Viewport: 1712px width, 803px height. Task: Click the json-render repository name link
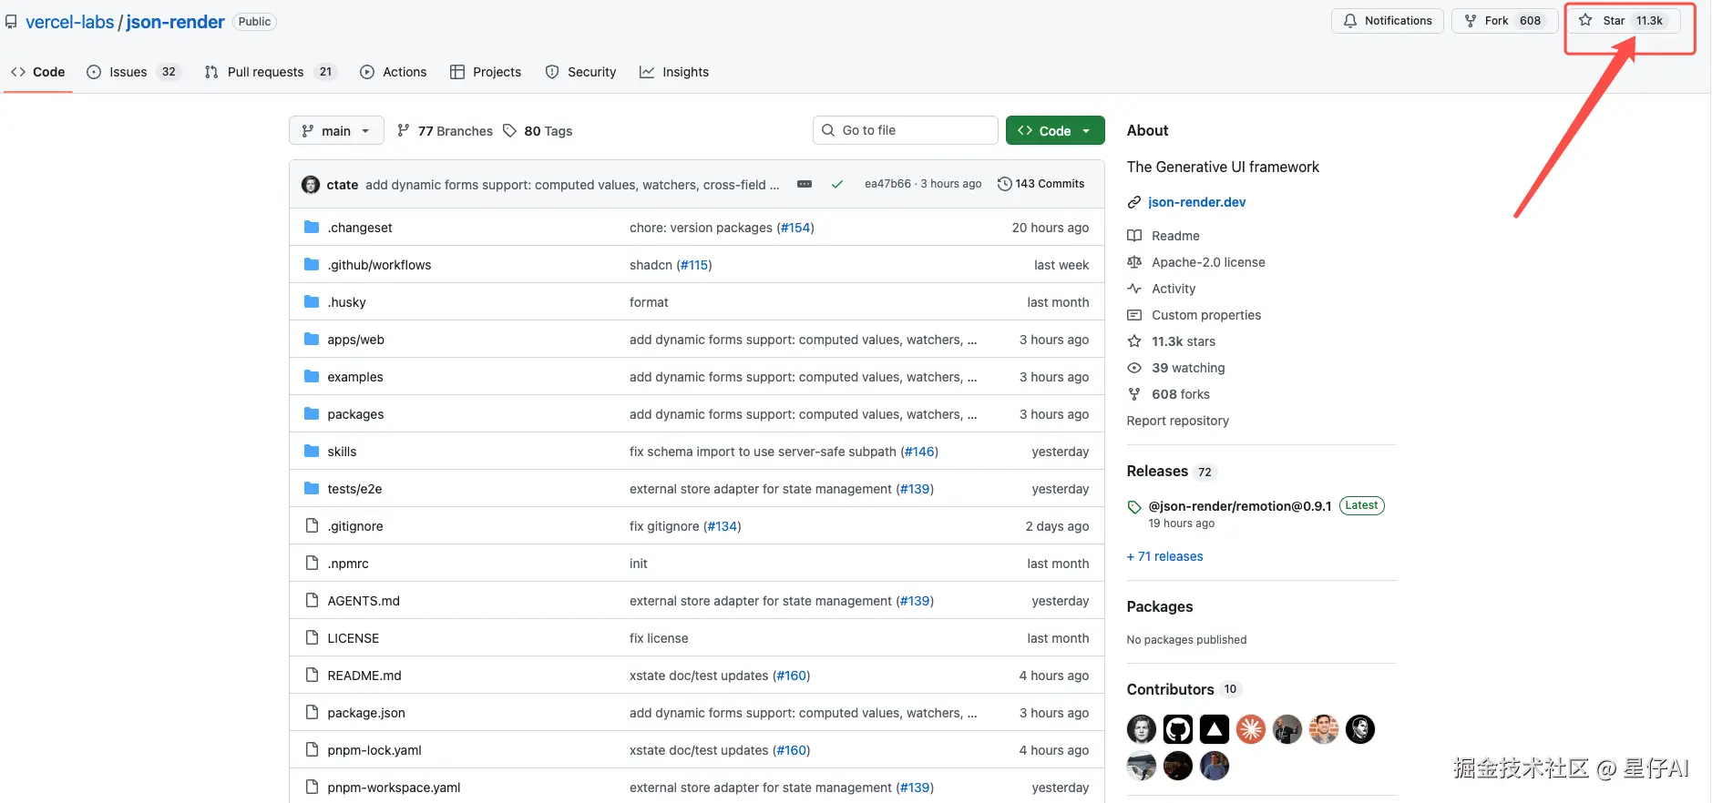click(175, 22)
